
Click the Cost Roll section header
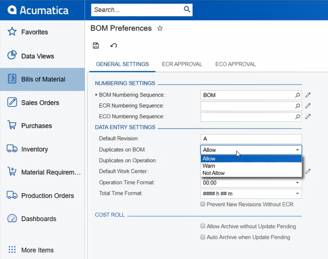(x=110, y=215)
